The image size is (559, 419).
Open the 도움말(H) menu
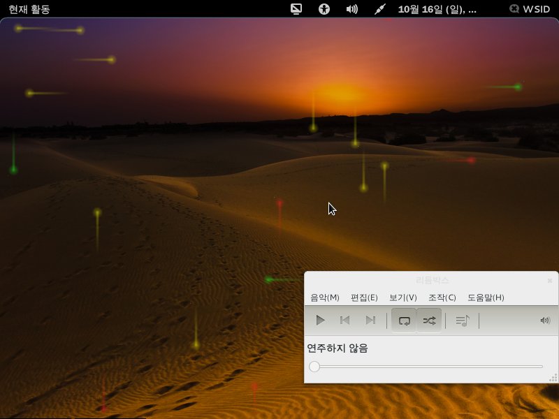point(486,297)
